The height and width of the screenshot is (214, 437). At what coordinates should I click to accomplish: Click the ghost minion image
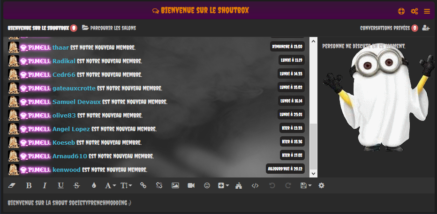pos(378,97)
